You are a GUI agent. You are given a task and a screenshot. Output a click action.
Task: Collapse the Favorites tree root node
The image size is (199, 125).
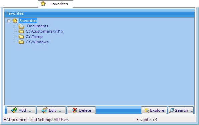point(9,21)
